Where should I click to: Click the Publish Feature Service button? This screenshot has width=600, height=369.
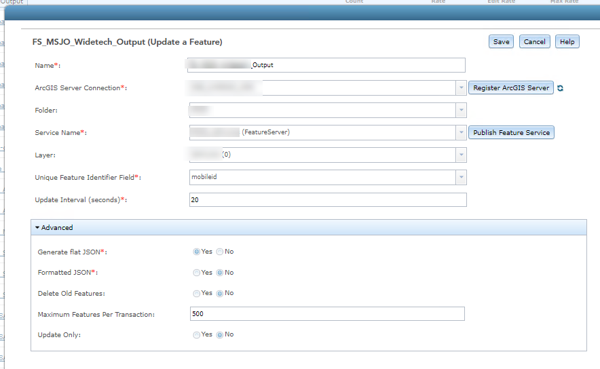point(511,132)
